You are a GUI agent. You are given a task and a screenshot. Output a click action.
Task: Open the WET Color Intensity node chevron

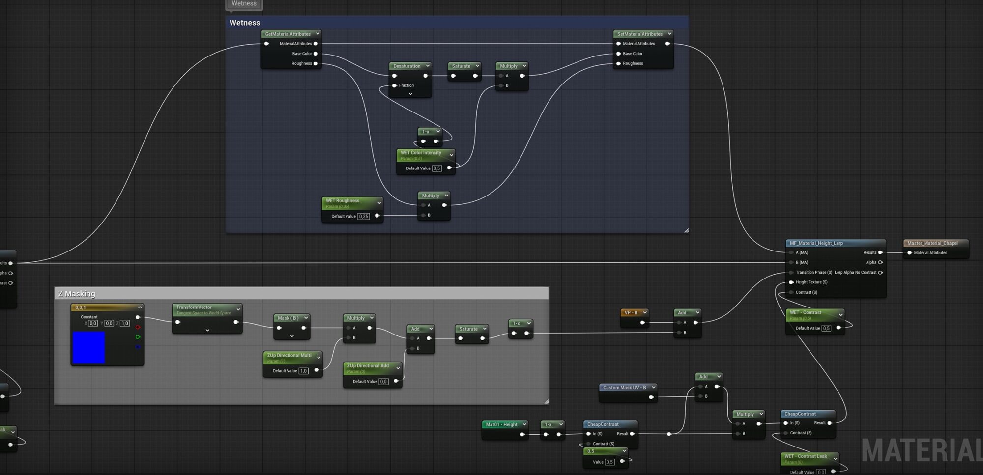[451, 155]
